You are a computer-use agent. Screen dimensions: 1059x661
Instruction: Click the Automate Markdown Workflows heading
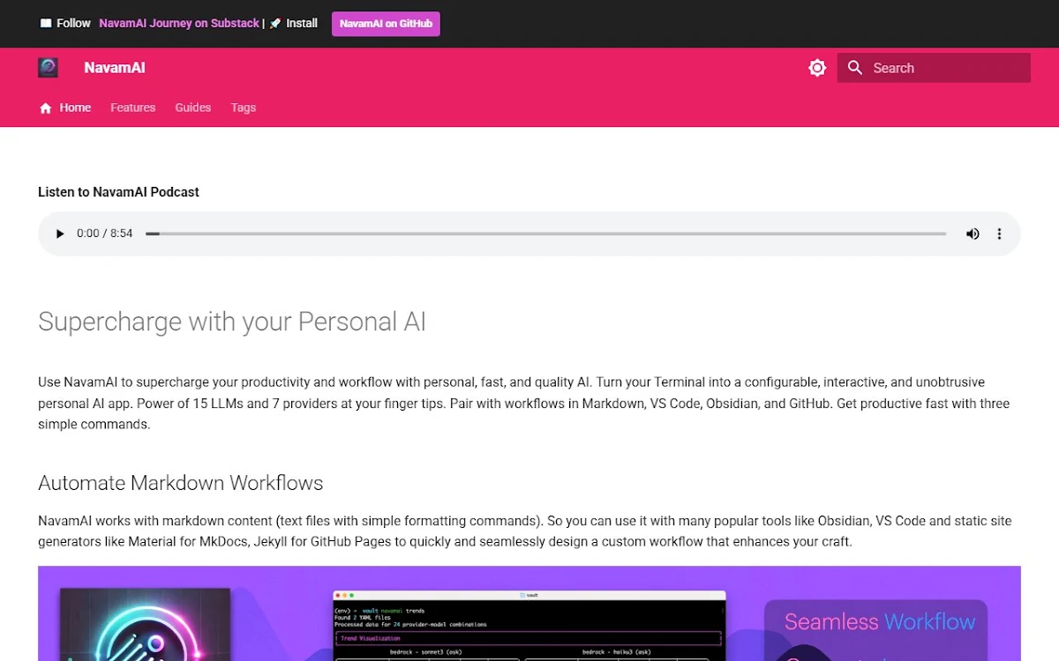[181, 483]
